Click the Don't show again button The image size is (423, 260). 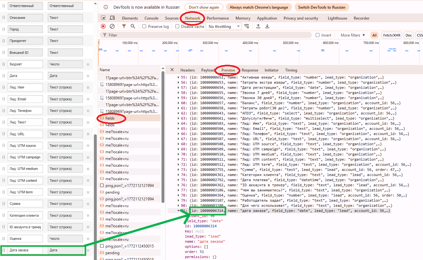point(204,7)
